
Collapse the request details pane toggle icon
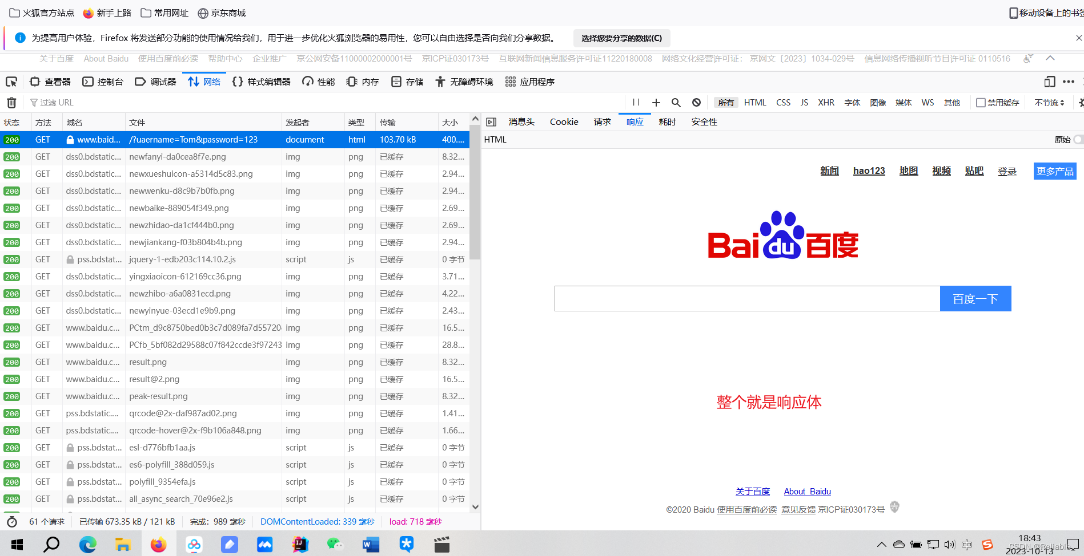pos(491,122)
